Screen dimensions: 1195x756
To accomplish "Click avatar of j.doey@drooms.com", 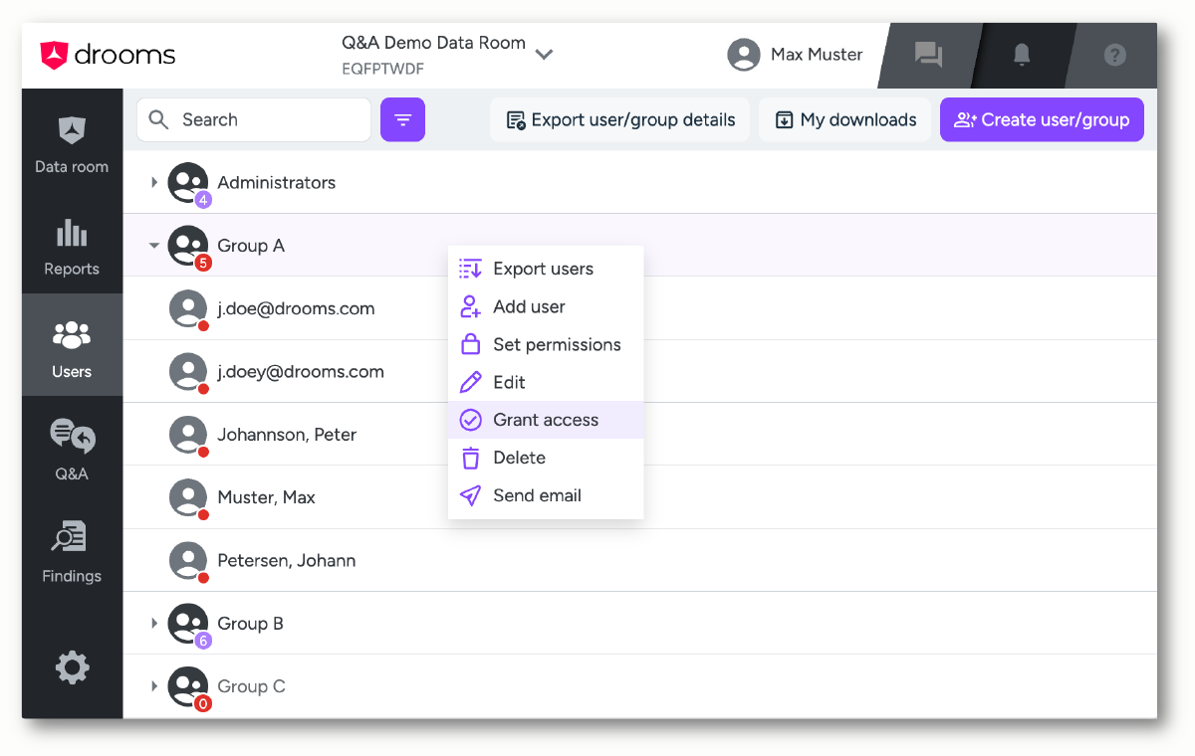I will 188,372.
